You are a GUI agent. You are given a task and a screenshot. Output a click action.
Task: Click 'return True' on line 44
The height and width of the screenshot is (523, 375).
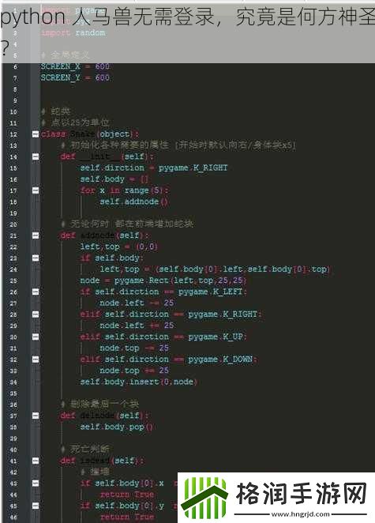(x=127, y=495)
